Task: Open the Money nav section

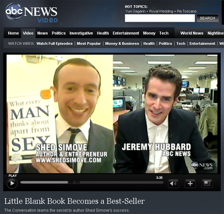Action: coord(149,33)
